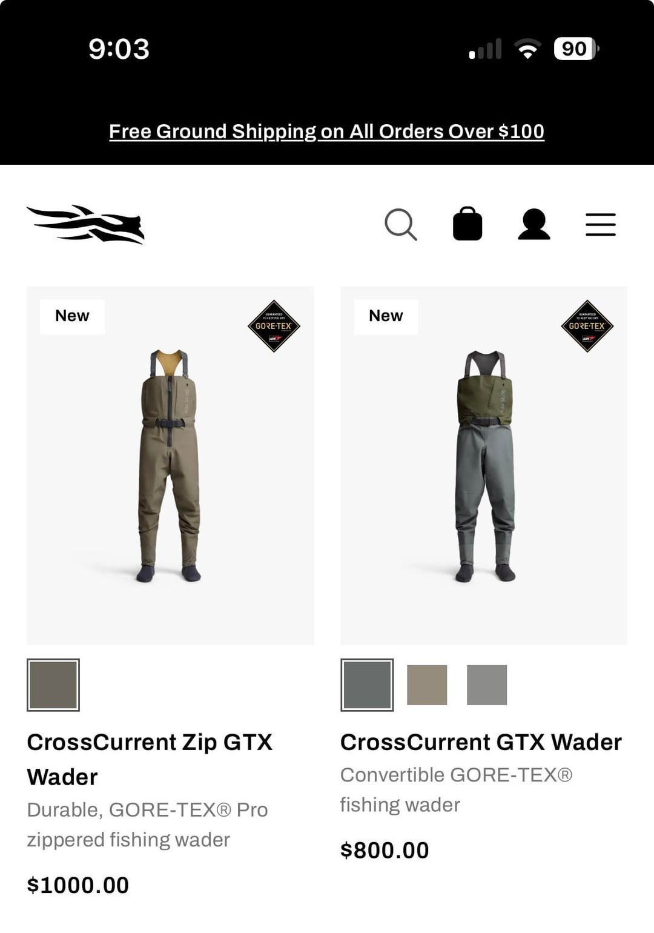This screenshot has height=933, width=654.
Task: Tap the $800.00 price
Action: [385, 850]
